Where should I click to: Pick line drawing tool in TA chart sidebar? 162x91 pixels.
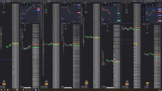point(144,7)
